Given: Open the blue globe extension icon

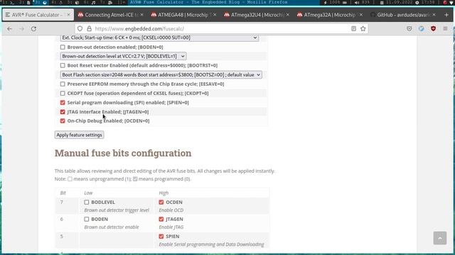Looking at the screenshot, I should point(422,28).
